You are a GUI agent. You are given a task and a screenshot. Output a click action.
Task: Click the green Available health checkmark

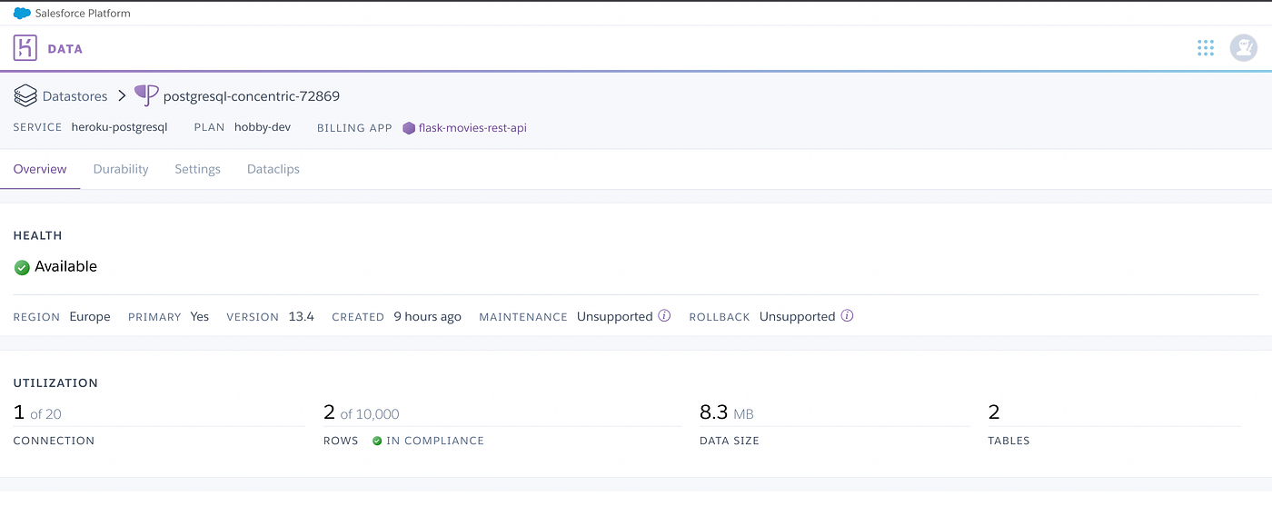coord(22,267)
